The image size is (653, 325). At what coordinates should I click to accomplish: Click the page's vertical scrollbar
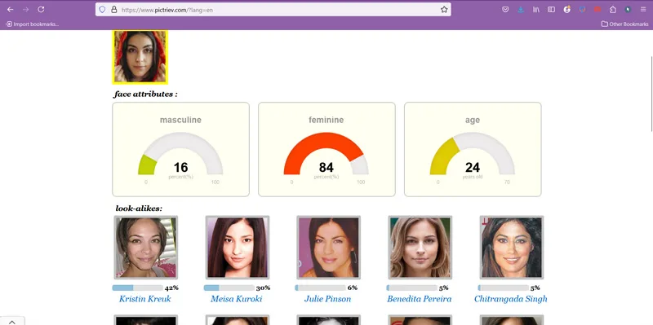pos(651,94)
